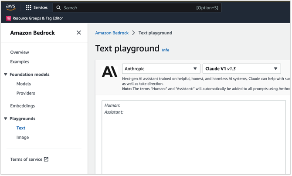The width and height of the screenshot is (292, 176).
Task: Click the Resource Groups & Tag Editor icon
Action: [8, 18]
